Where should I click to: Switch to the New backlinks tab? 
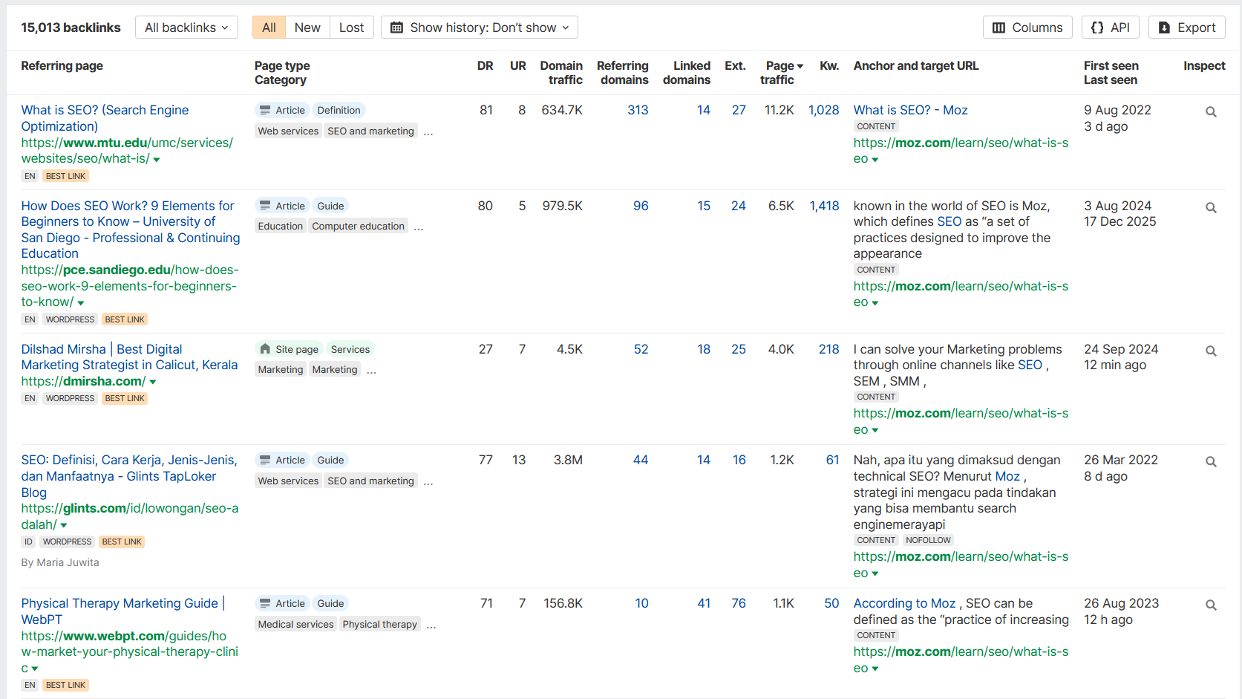coord(307,27)
